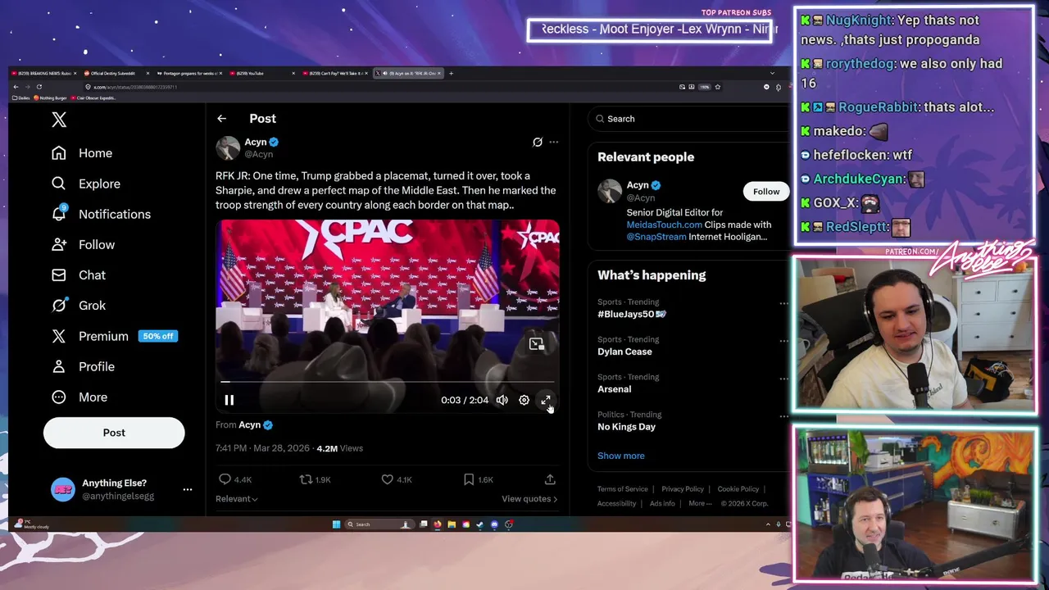Open the More menu in sidebar
This screenshot has width=1049, height=590.
[x=79, y=397]
